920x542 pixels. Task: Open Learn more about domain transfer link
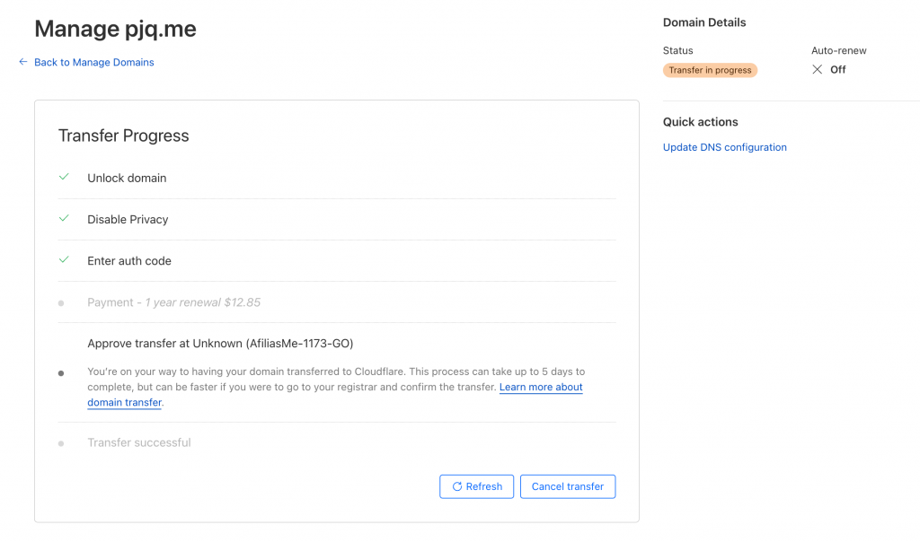click(541, 388)
